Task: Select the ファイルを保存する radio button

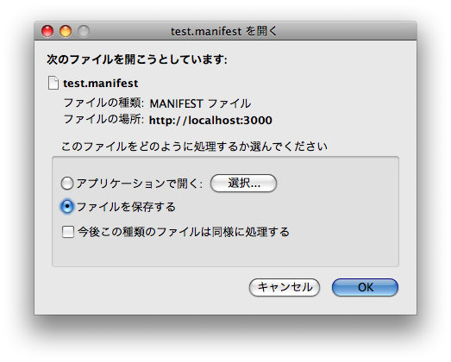Action: coord(67,207)
